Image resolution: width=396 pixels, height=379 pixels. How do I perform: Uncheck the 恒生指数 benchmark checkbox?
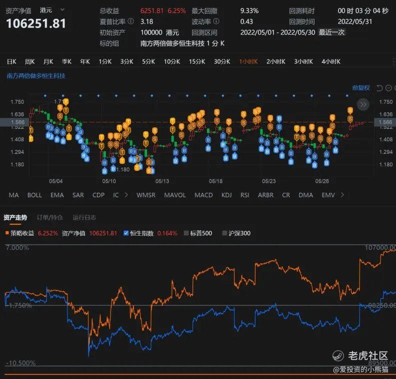[126, 233]
